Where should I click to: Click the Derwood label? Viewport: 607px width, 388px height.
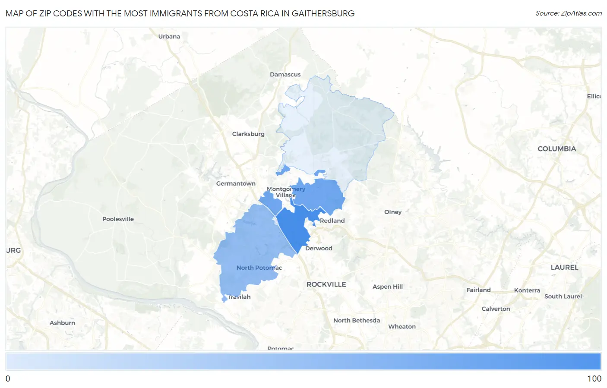tap(319, 248)
